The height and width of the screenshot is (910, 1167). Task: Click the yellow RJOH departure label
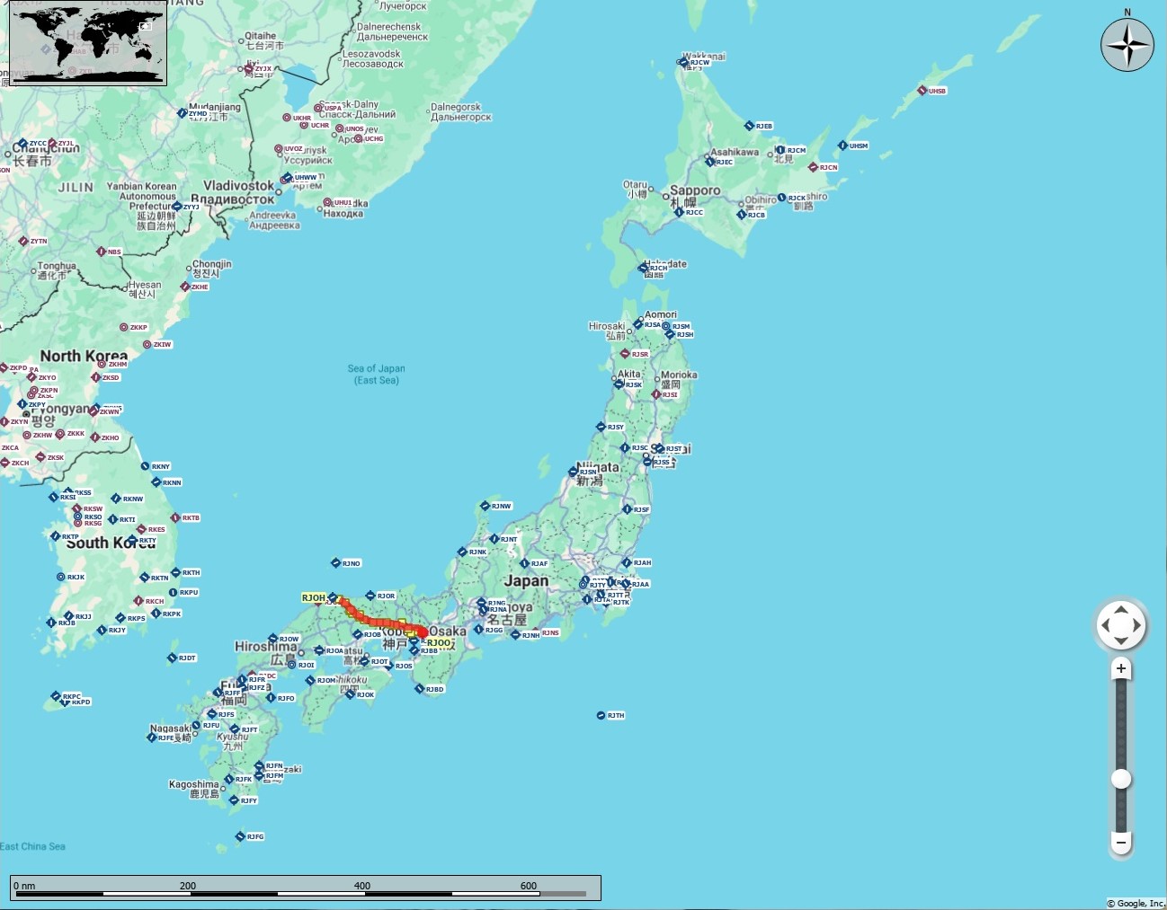coord(314,598)
